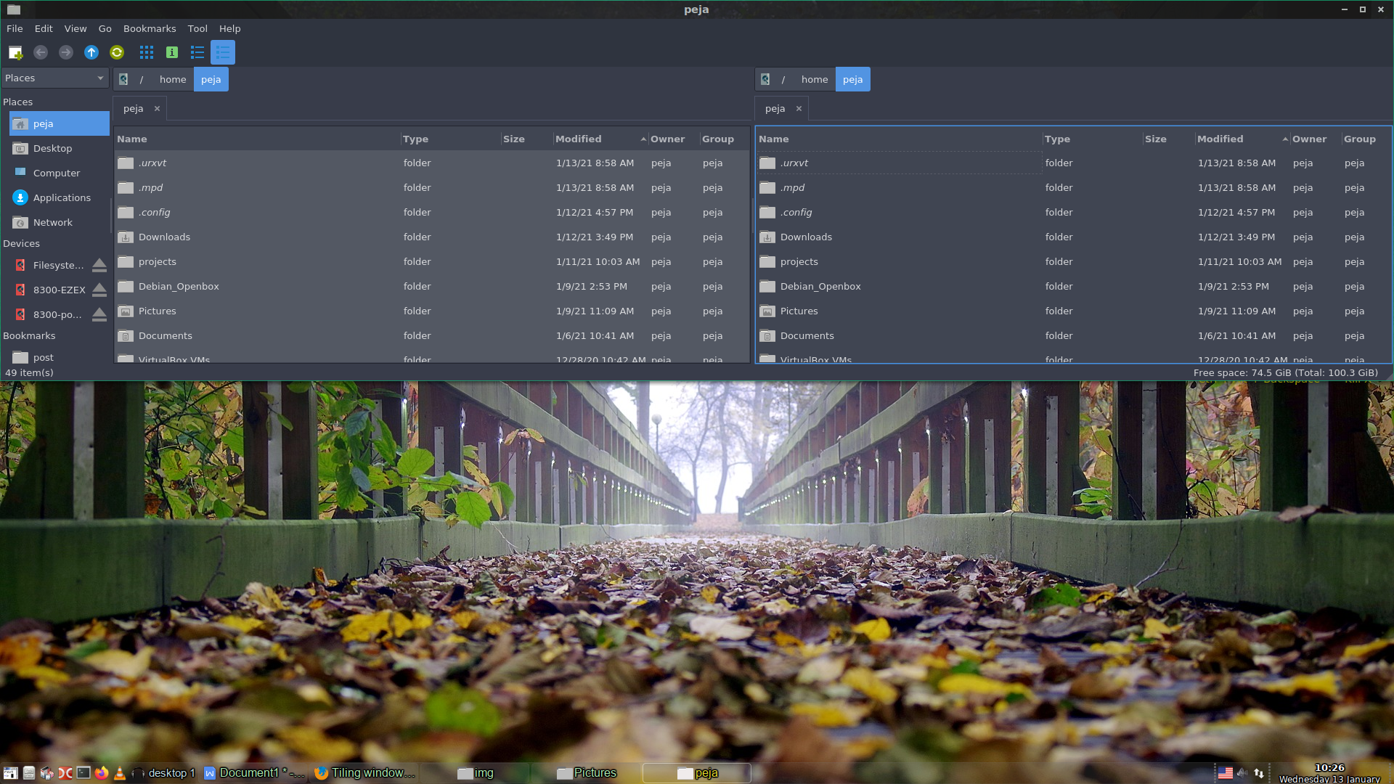Sort right pane by Group column

click(x=1366, y=139)
